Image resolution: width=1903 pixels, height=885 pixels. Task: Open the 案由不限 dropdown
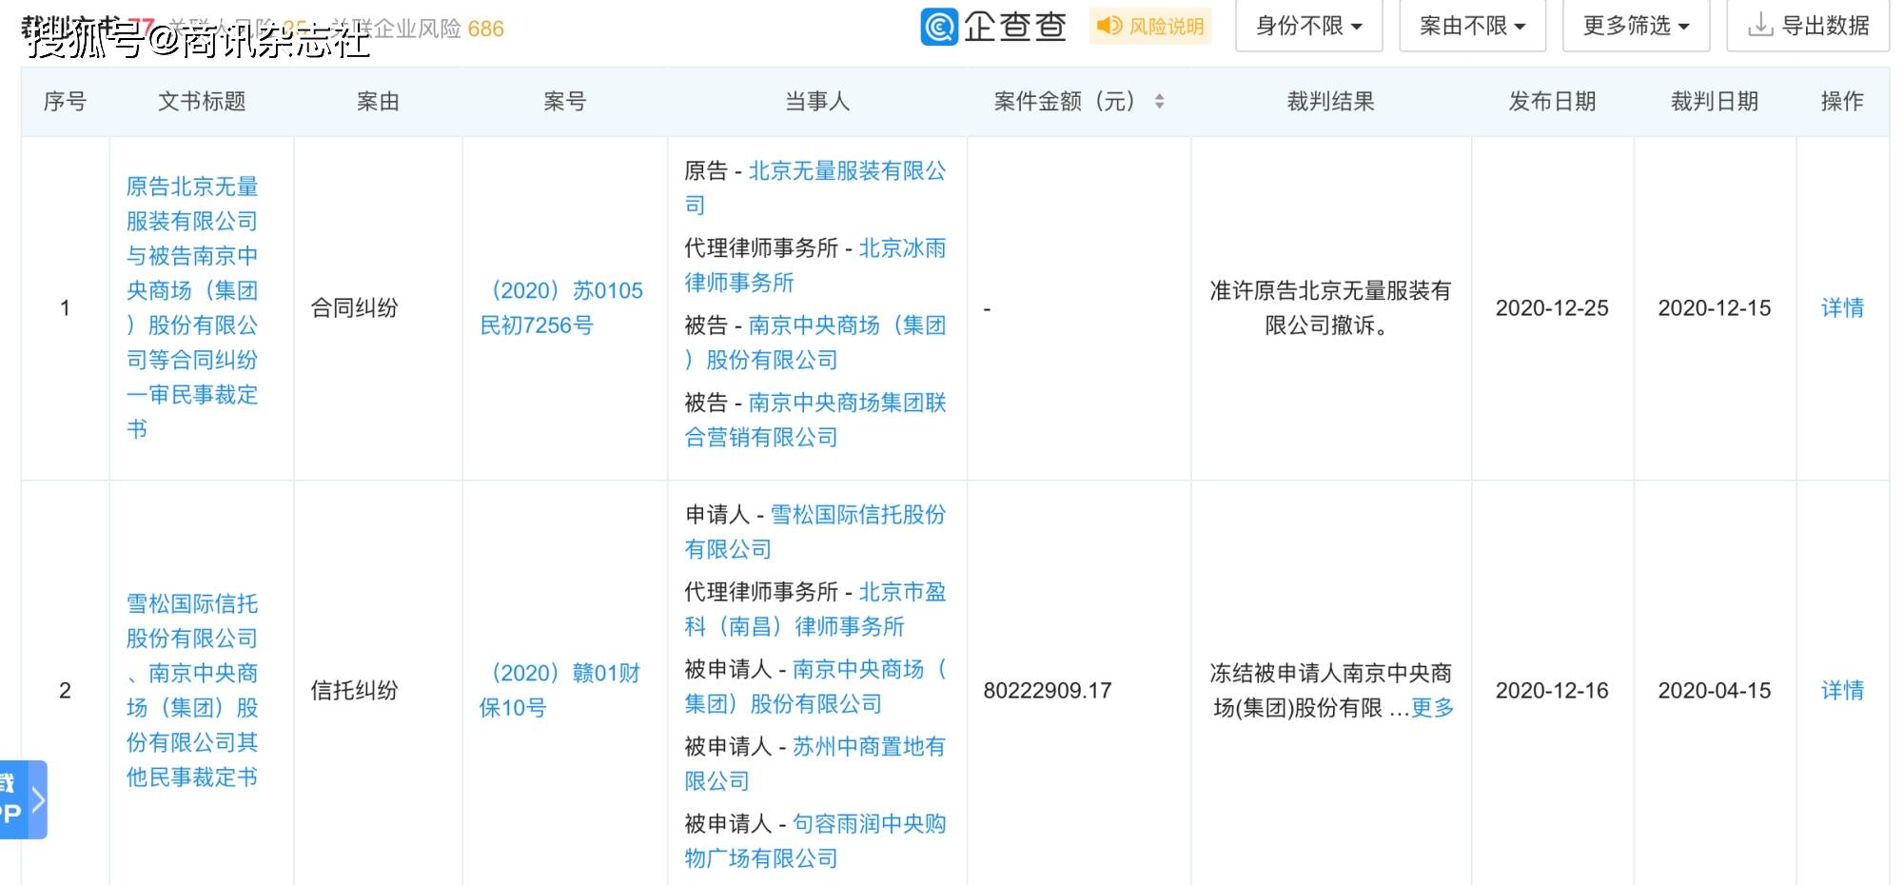click(x=1472, y=26)
